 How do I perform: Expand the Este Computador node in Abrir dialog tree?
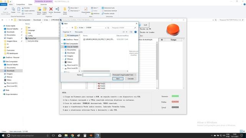point(62,44)
